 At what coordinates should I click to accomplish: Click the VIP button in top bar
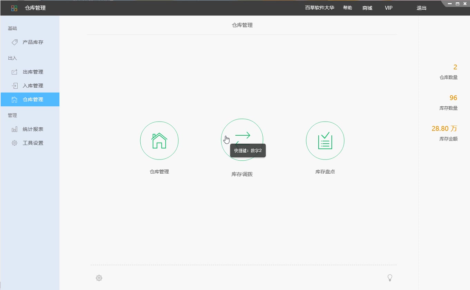click(389, 8)
